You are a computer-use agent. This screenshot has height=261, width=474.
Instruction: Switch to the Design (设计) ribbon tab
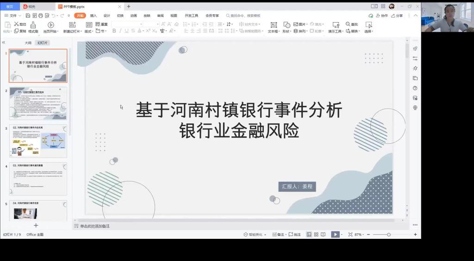(x=107, y=16)
